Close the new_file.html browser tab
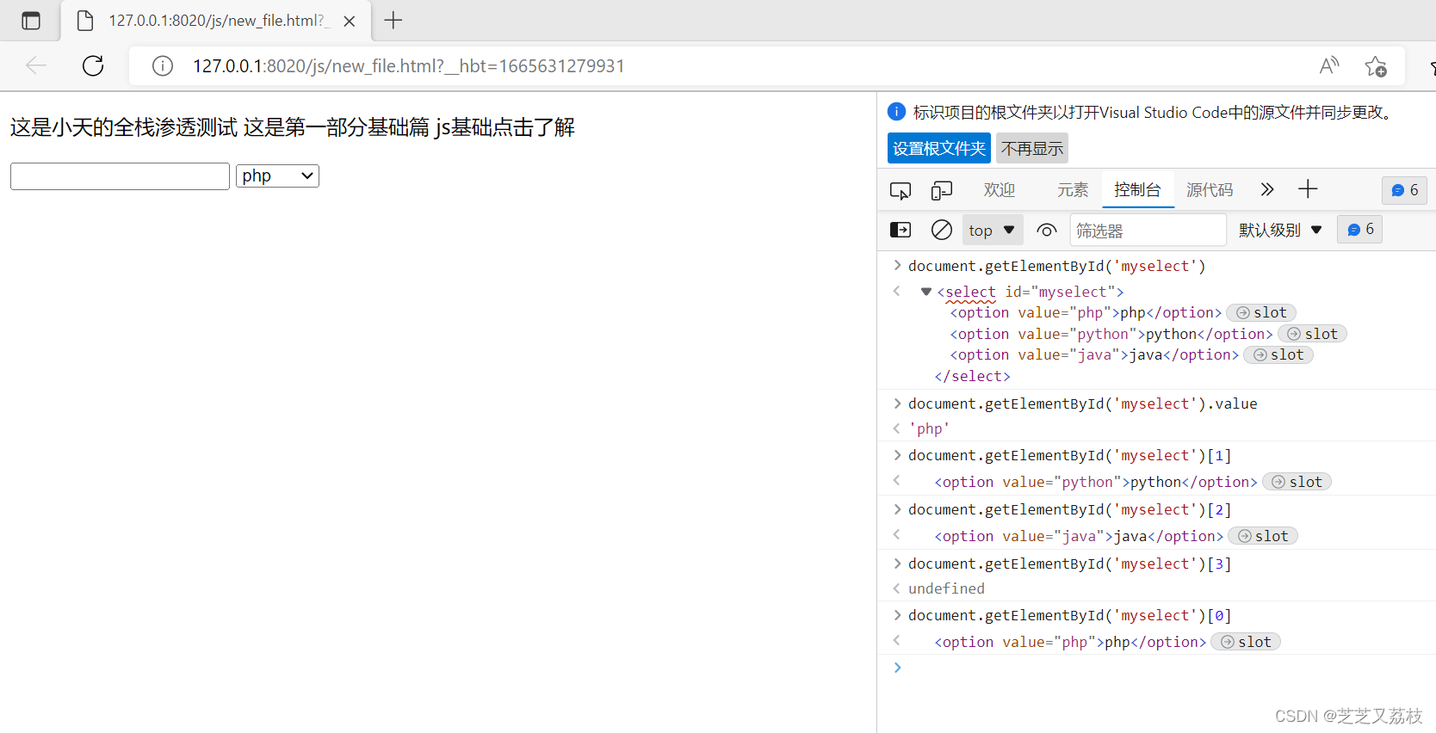Viewport: 1436px width, 733px height. (350, 22)
